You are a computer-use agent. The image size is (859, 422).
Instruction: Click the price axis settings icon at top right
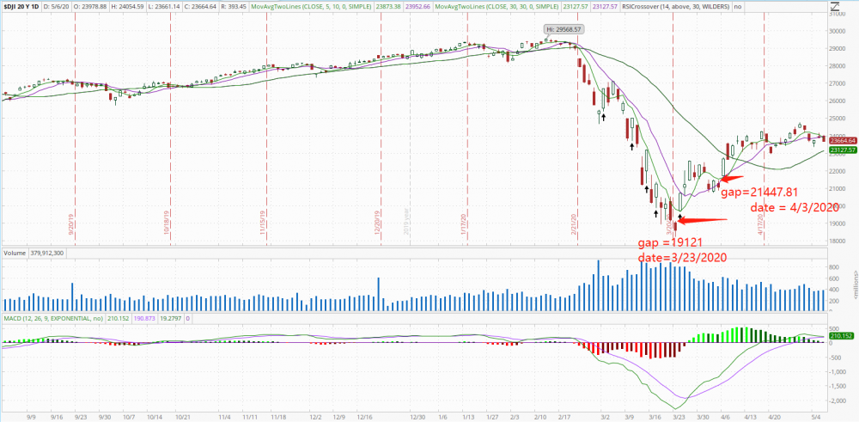pyautogui.click(x=834, y=8)
